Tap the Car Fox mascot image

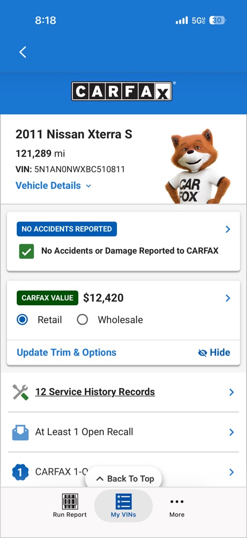pyautogui.click(x=197, y=167)
